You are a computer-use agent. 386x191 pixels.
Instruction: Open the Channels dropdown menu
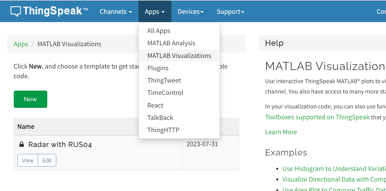(116, 11)
